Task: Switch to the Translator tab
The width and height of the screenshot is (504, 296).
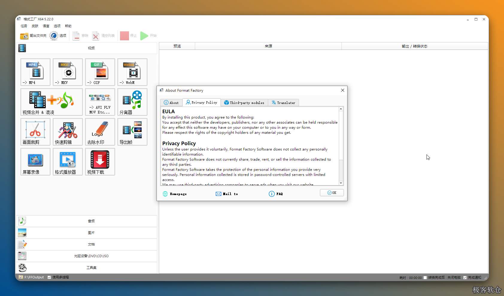Action: point(283,103)
